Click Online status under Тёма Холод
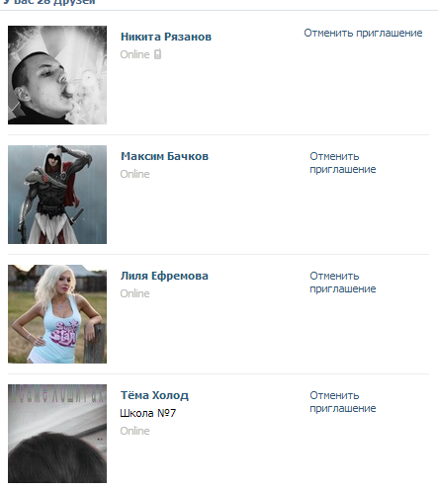 134,431
